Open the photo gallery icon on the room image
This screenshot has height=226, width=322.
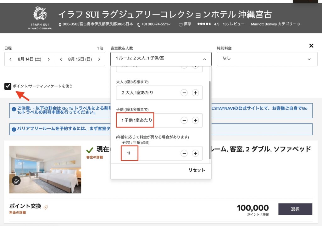click(x=16, y=181)
